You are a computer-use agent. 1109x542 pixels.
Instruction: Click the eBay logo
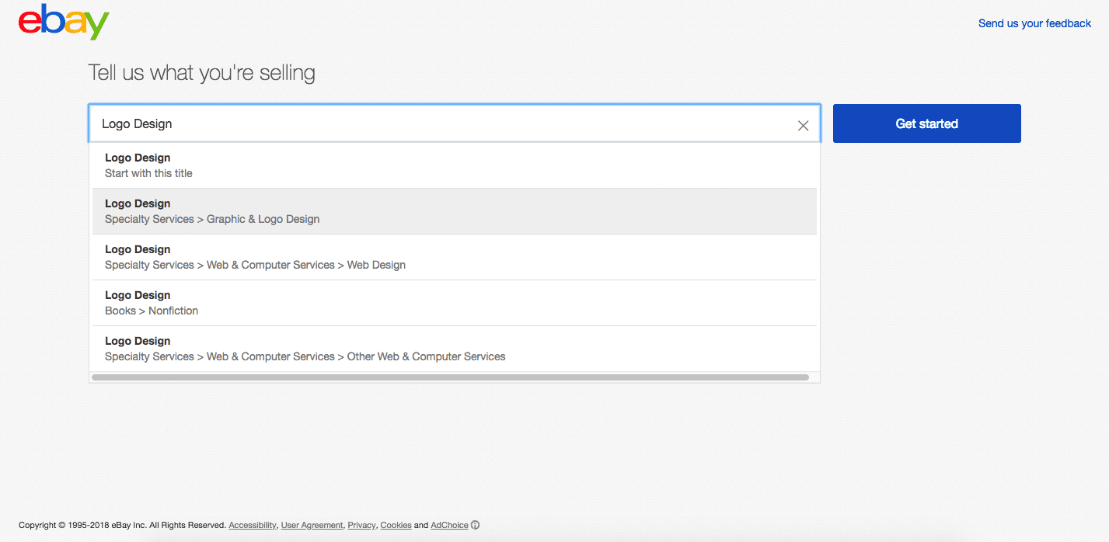64,23
